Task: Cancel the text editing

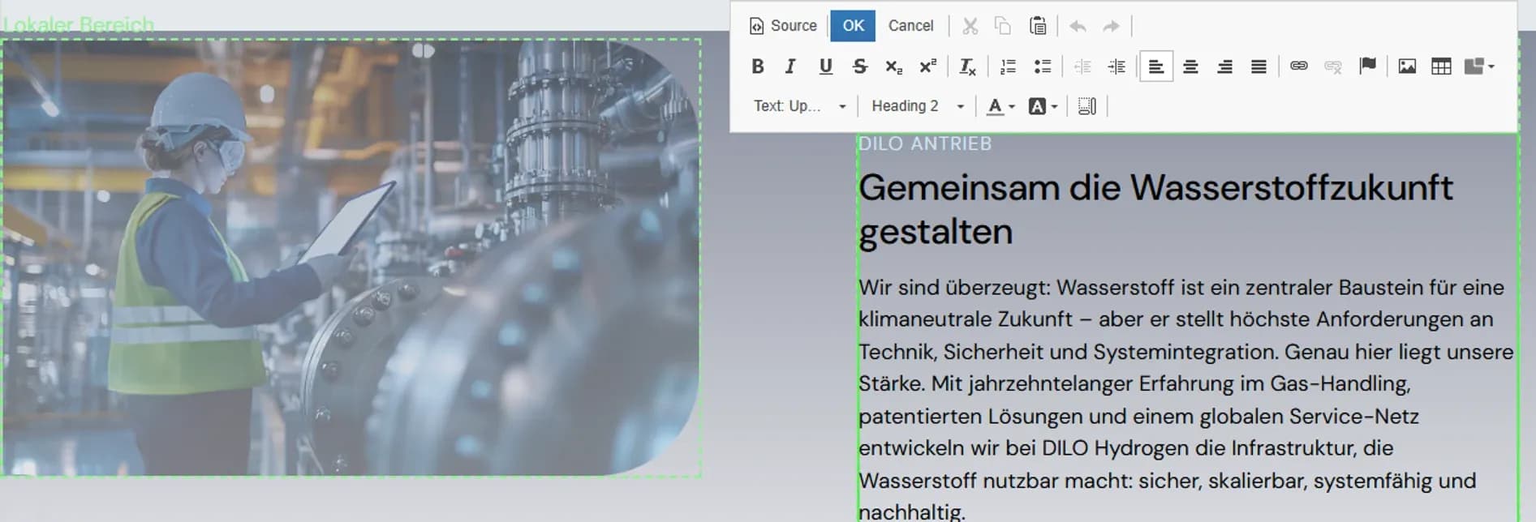Action: pos(910,26)
